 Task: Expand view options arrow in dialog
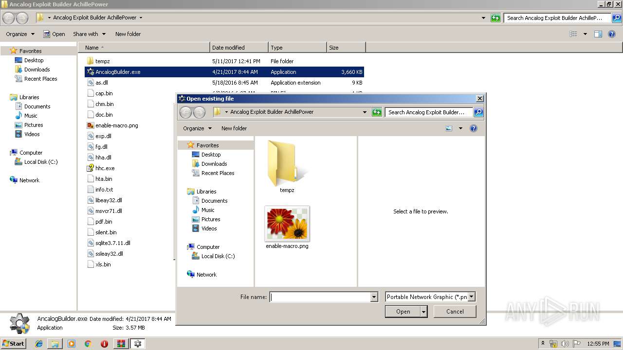point(460,128)
